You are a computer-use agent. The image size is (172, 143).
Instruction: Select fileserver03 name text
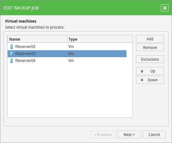point(25,54)
